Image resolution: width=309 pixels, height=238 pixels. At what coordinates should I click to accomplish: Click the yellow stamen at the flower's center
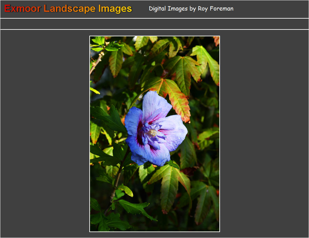[152, 133]
